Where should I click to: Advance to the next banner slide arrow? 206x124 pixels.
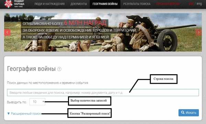point(199,32)
